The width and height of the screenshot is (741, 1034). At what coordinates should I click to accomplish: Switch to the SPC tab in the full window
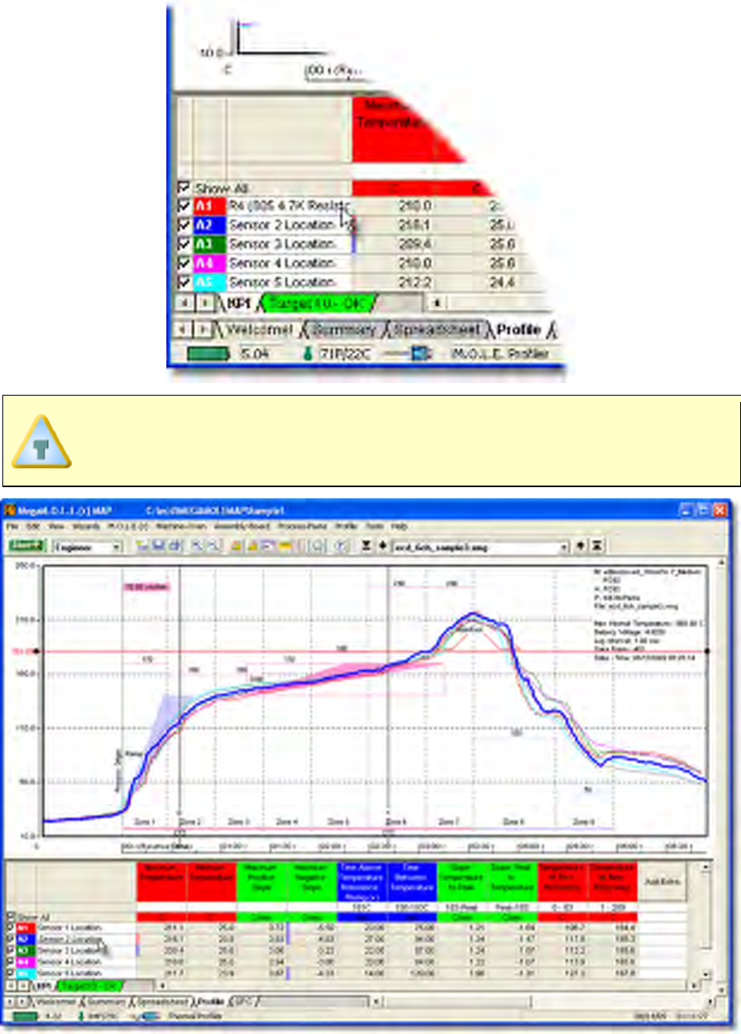point(243,1001)
